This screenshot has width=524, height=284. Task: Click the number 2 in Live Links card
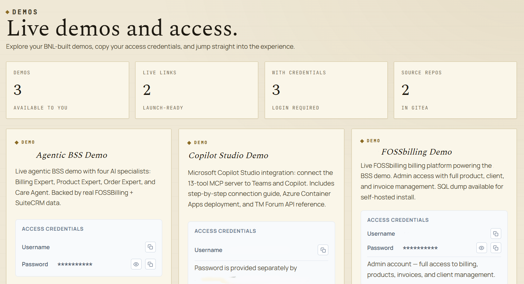147,90
